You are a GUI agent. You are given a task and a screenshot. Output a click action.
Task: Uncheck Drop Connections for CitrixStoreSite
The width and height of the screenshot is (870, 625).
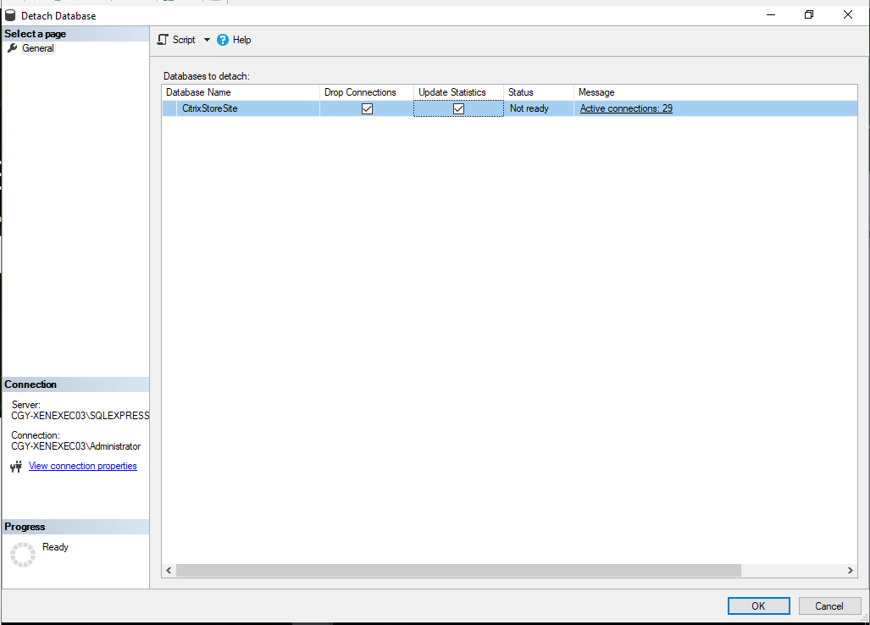point(367,108)
